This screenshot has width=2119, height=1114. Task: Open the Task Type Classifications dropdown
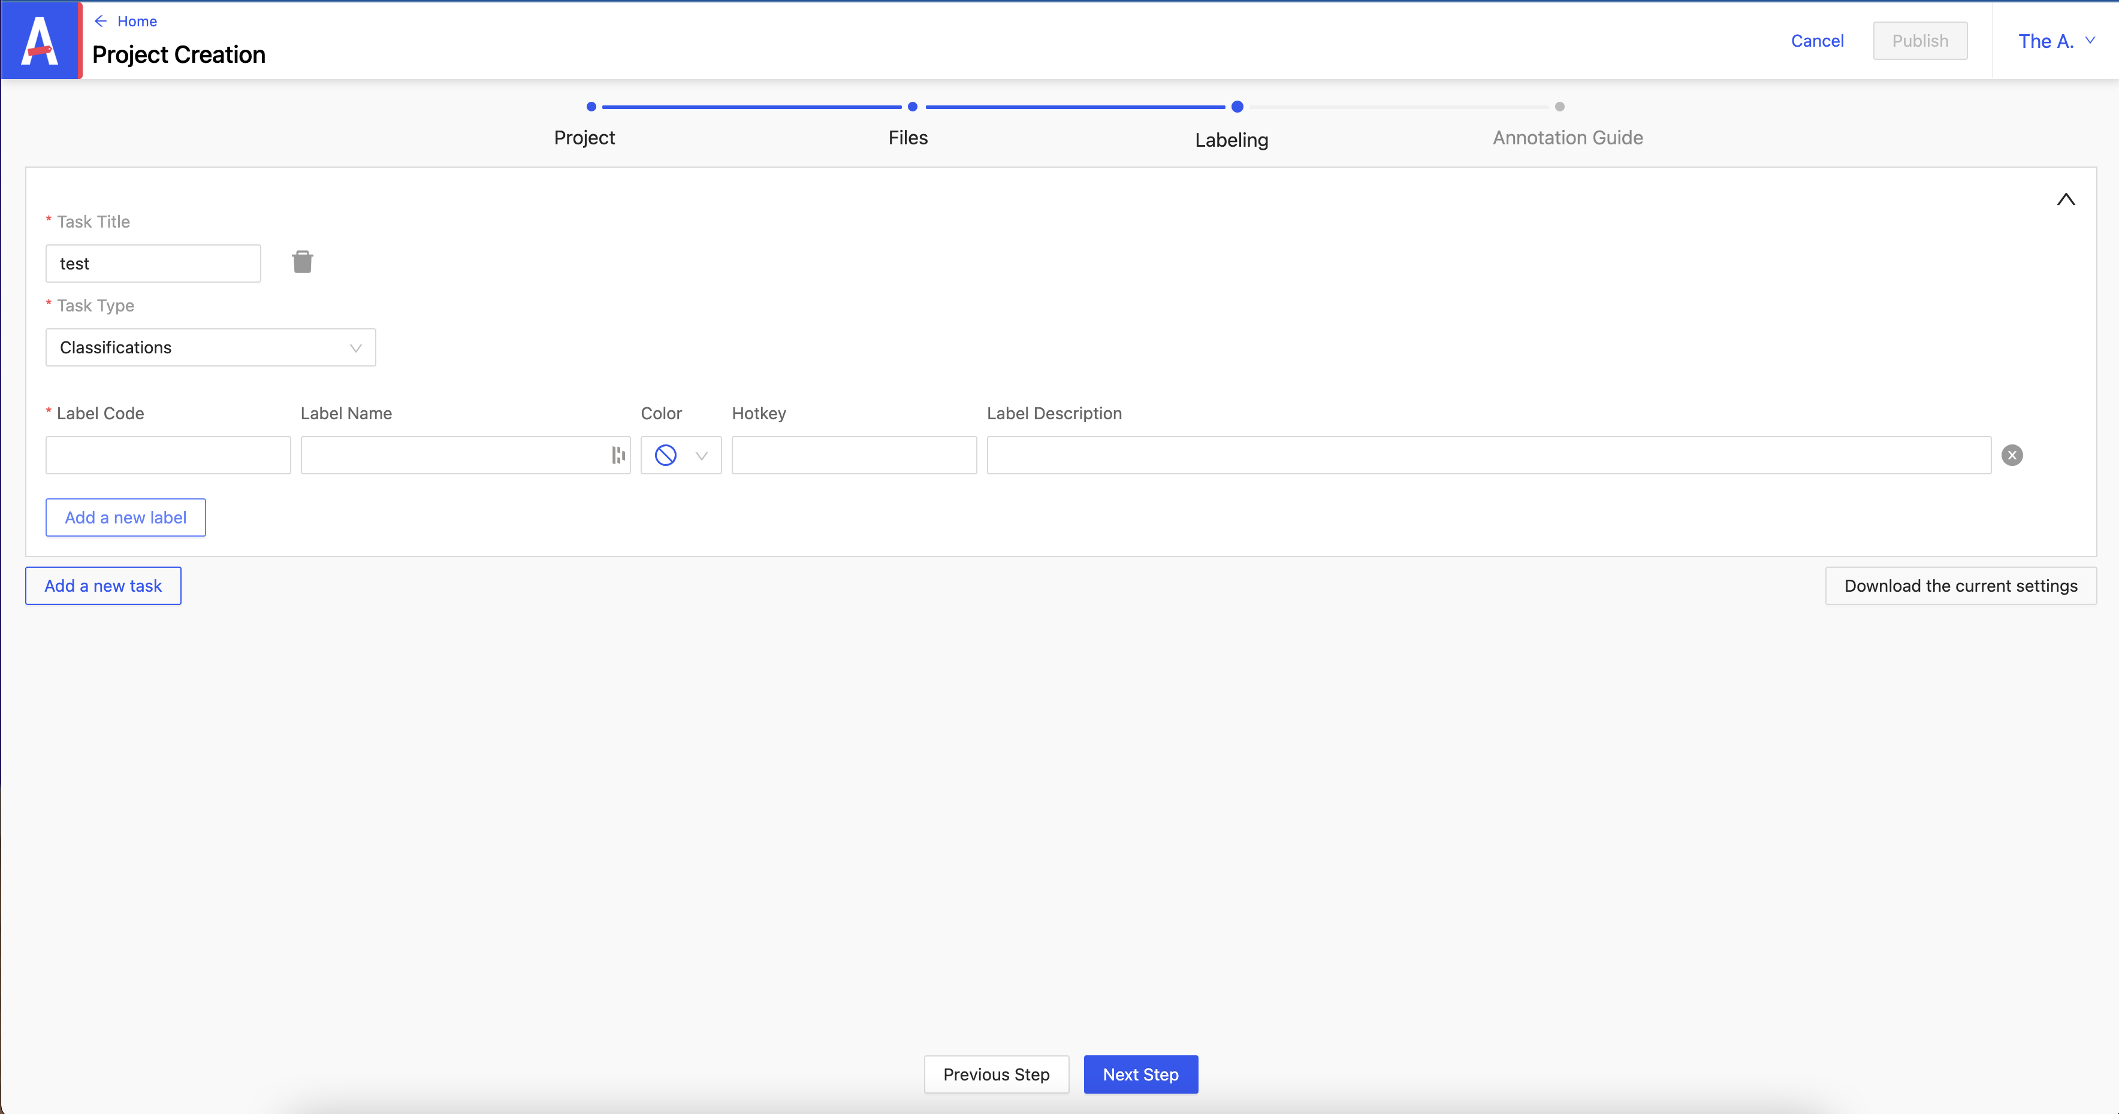tap(210, 348)
